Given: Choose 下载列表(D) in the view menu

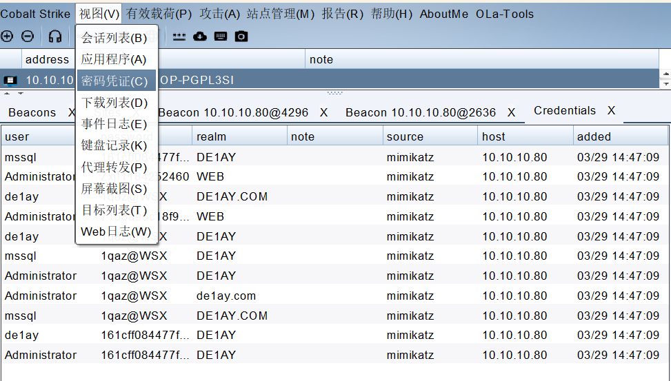Looking at the screenshot, I should click(x=117, y=103).
